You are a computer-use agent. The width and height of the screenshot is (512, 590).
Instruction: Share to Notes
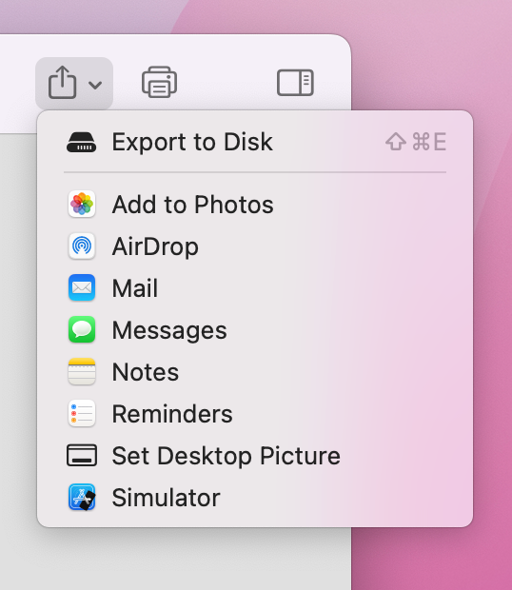(255, 372)
